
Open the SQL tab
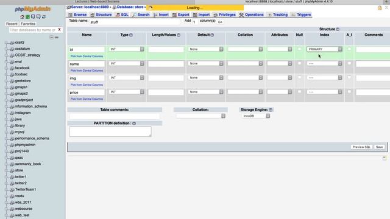(x=122, y=15)
